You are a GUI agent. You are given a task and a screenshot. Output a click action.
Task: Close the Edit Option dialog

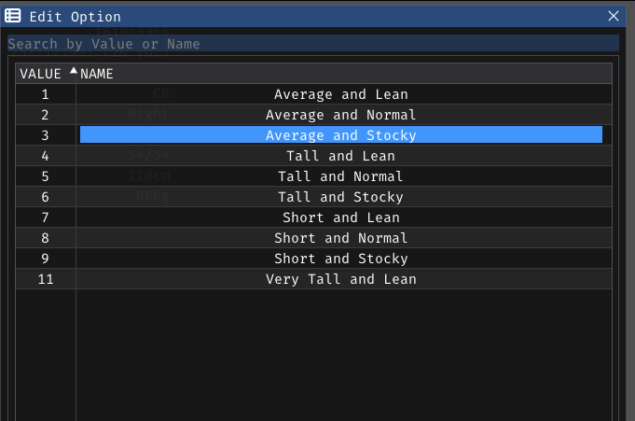(x=614, y=16)
